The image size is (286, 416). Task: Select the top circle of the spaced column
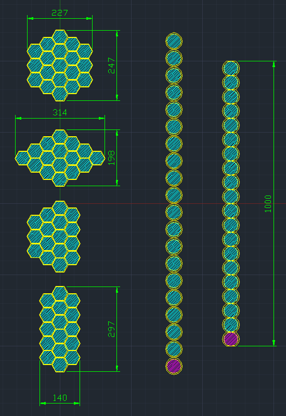pyautogui.click(x=174, y=41)
